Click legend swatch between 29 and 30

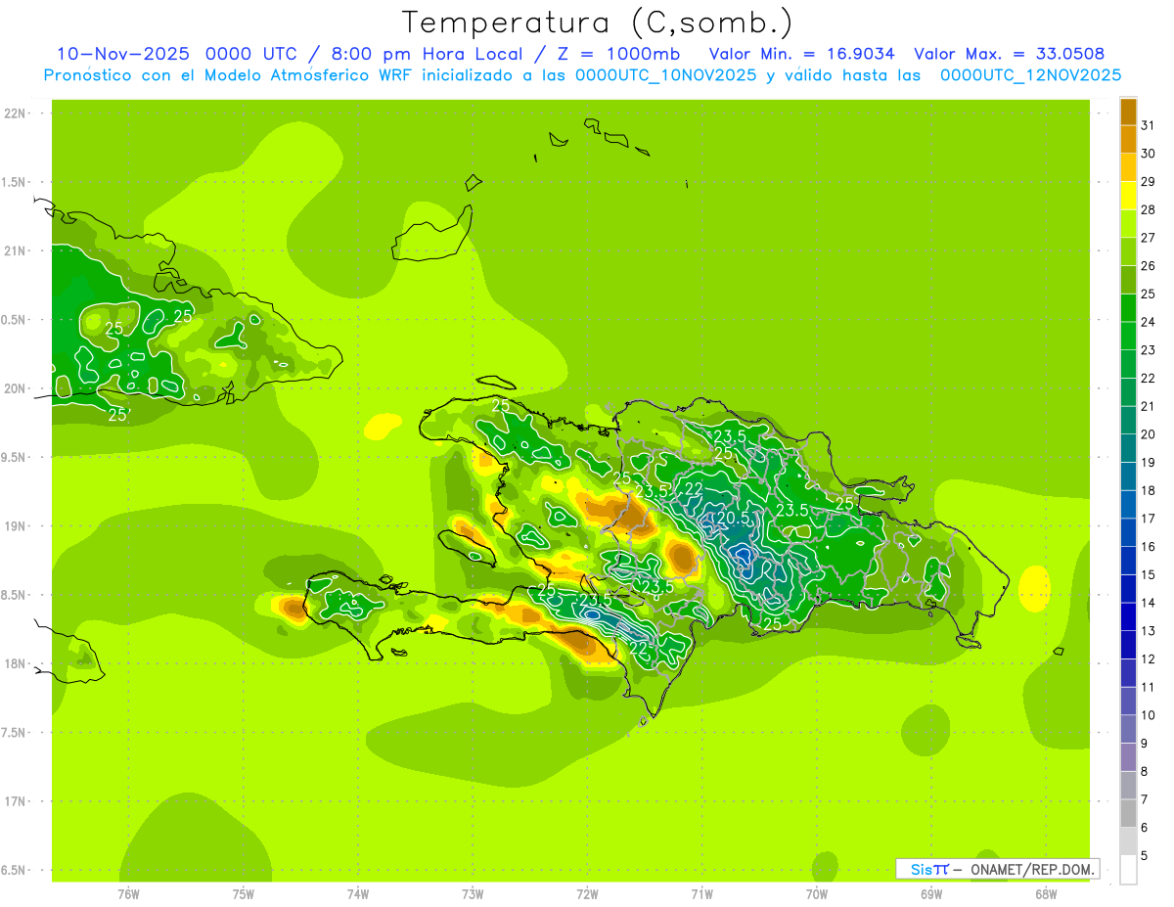(x=1128, y=167)
